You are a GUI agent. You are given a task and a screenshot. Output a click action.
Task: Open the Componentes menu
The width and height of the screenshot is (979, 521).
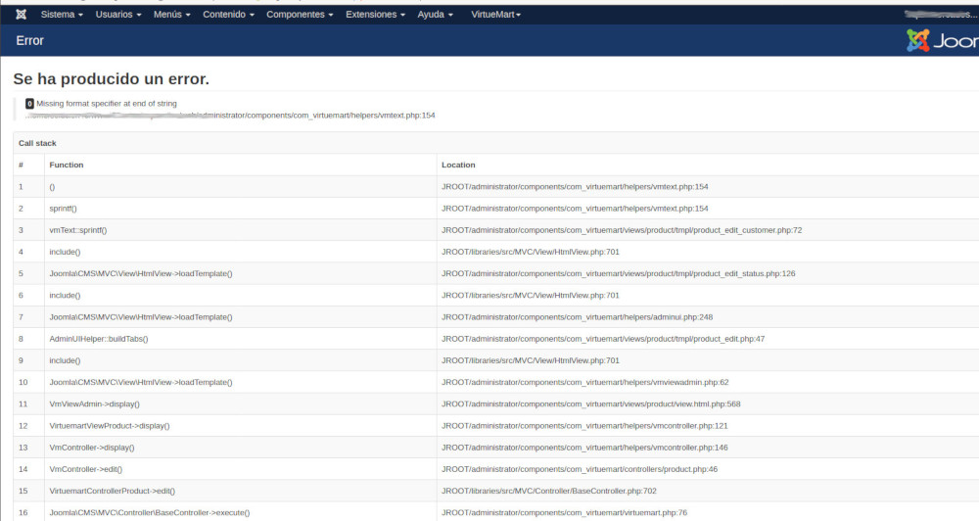[300, 15]
